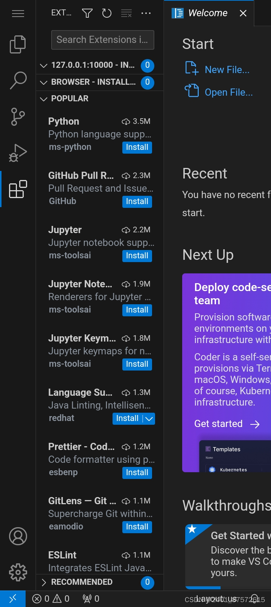The height and width of the screenshot is (607, 271).
Task: Click the ms-python publisher name
Action: (70, 147)
